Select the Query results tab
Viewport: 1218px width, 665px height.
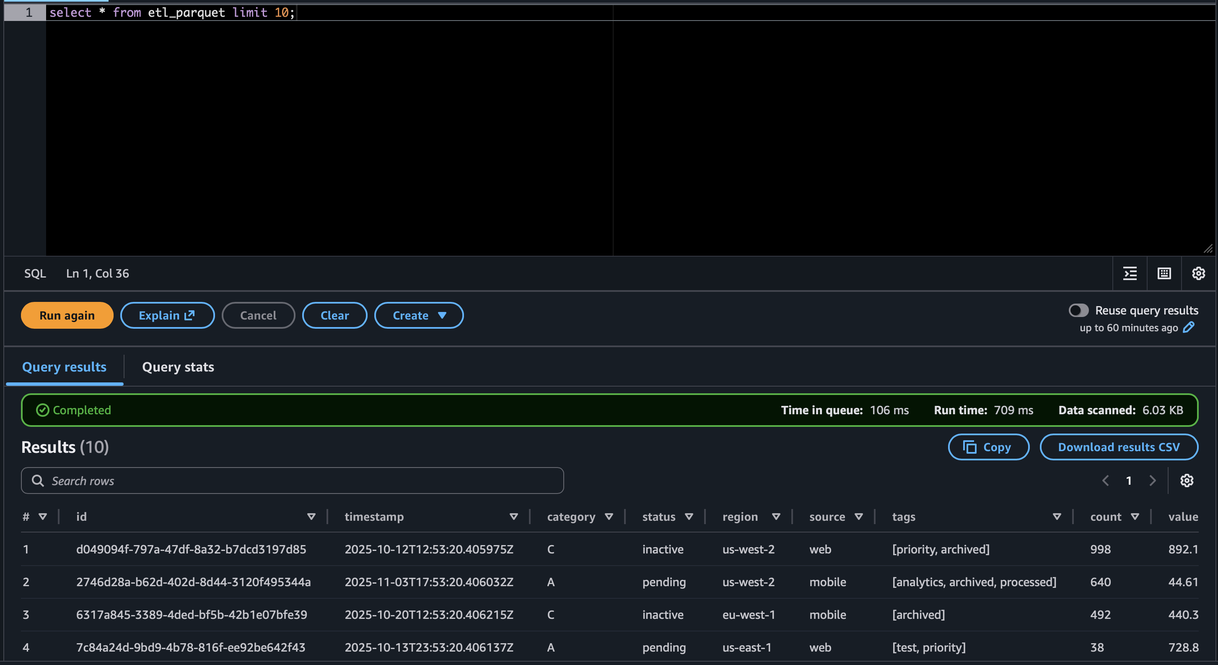tap(64, 367)
